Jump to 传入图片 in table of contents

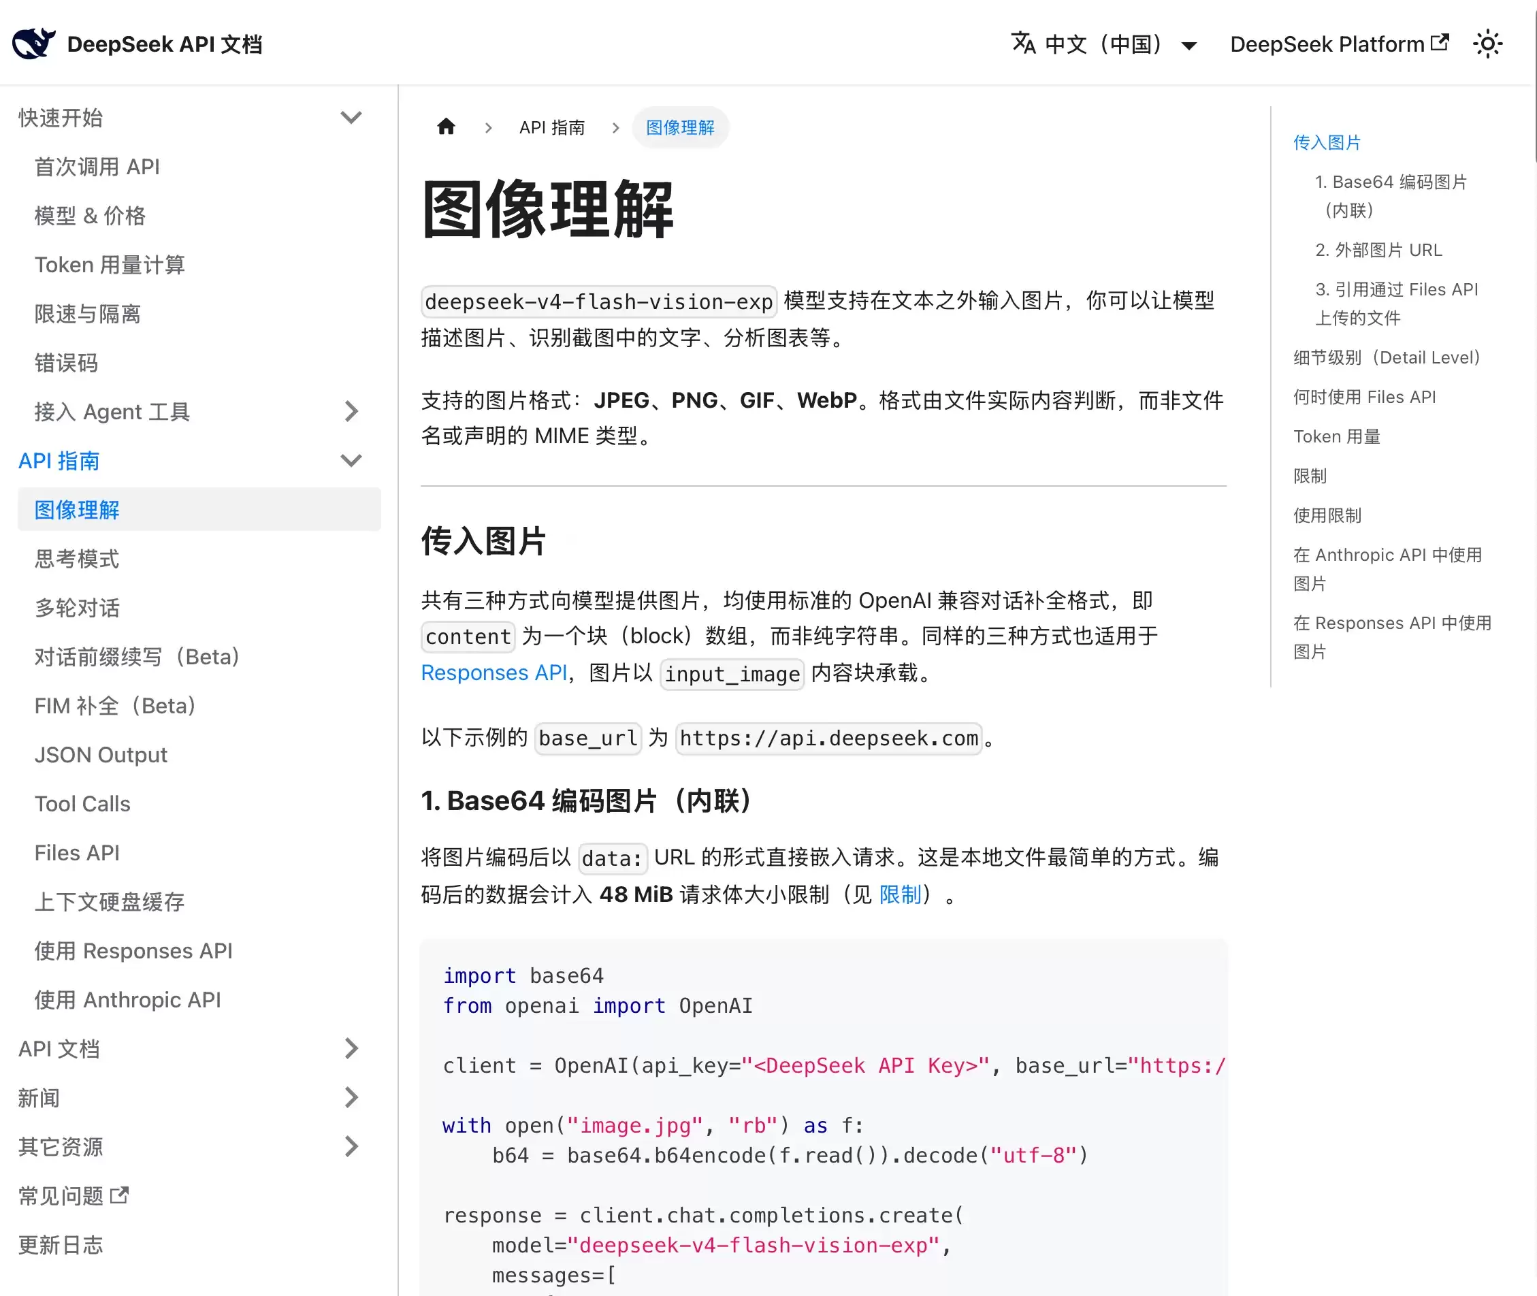pos(1327,142)
